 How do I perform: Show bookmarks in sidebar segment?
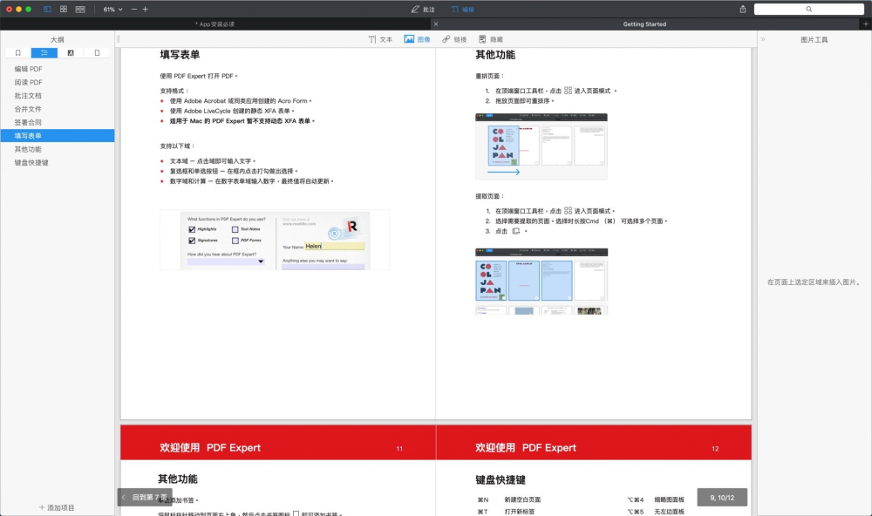pyautogui.click(x=18, y=53)
